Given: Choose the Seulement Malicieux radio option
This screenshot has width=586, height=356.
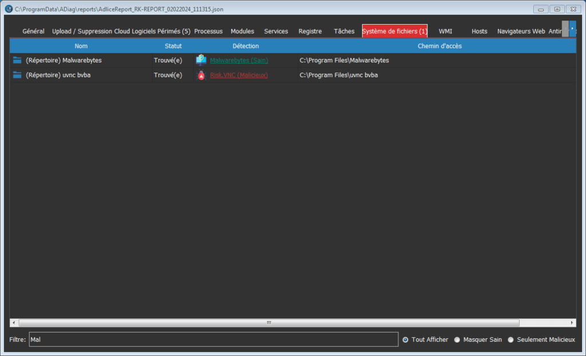Looking at the screenshot, I should [x=511, y=339].
